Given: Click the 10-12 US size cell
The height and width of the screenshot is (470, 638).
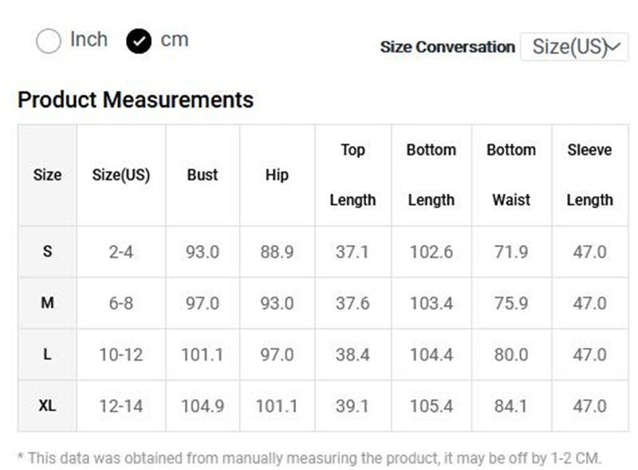Looking at the screenshot, I should (121, 354).
